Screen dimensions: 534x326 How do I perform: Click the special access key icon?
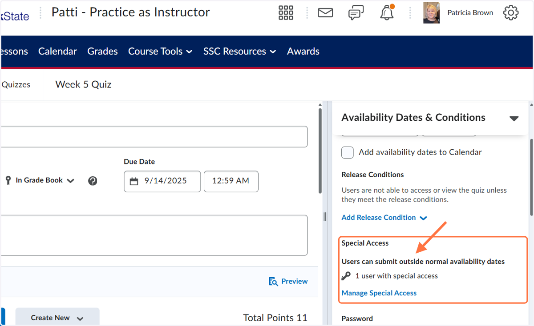(x=346, y=276)
